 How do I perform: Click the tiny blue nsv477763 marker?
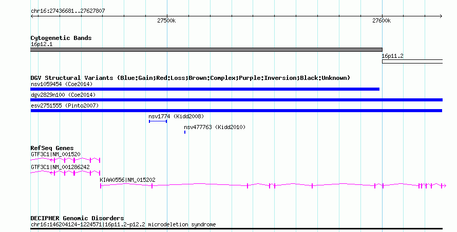(185, 132)
